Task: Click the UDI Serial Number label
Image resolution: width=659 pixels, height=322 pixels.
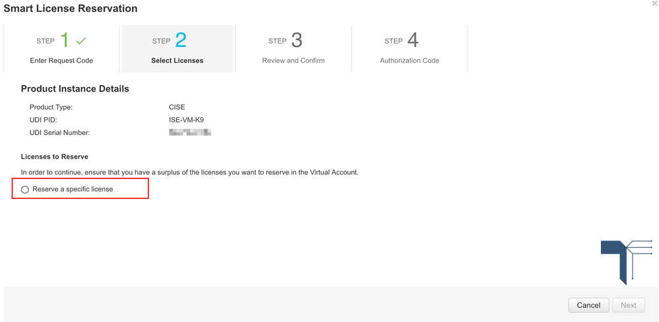Action: pos(59,133)
